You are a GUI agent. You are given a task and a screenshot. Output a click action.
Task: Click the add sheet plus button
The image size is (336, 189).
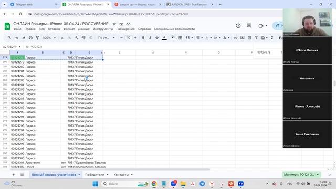13,175
